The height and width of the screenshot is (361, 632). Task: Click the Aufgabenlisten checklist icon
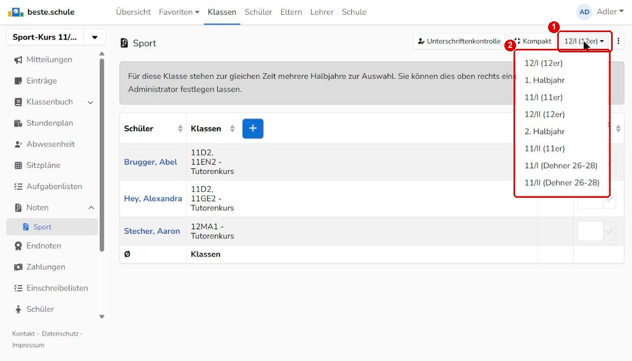[x=18, y=187]
